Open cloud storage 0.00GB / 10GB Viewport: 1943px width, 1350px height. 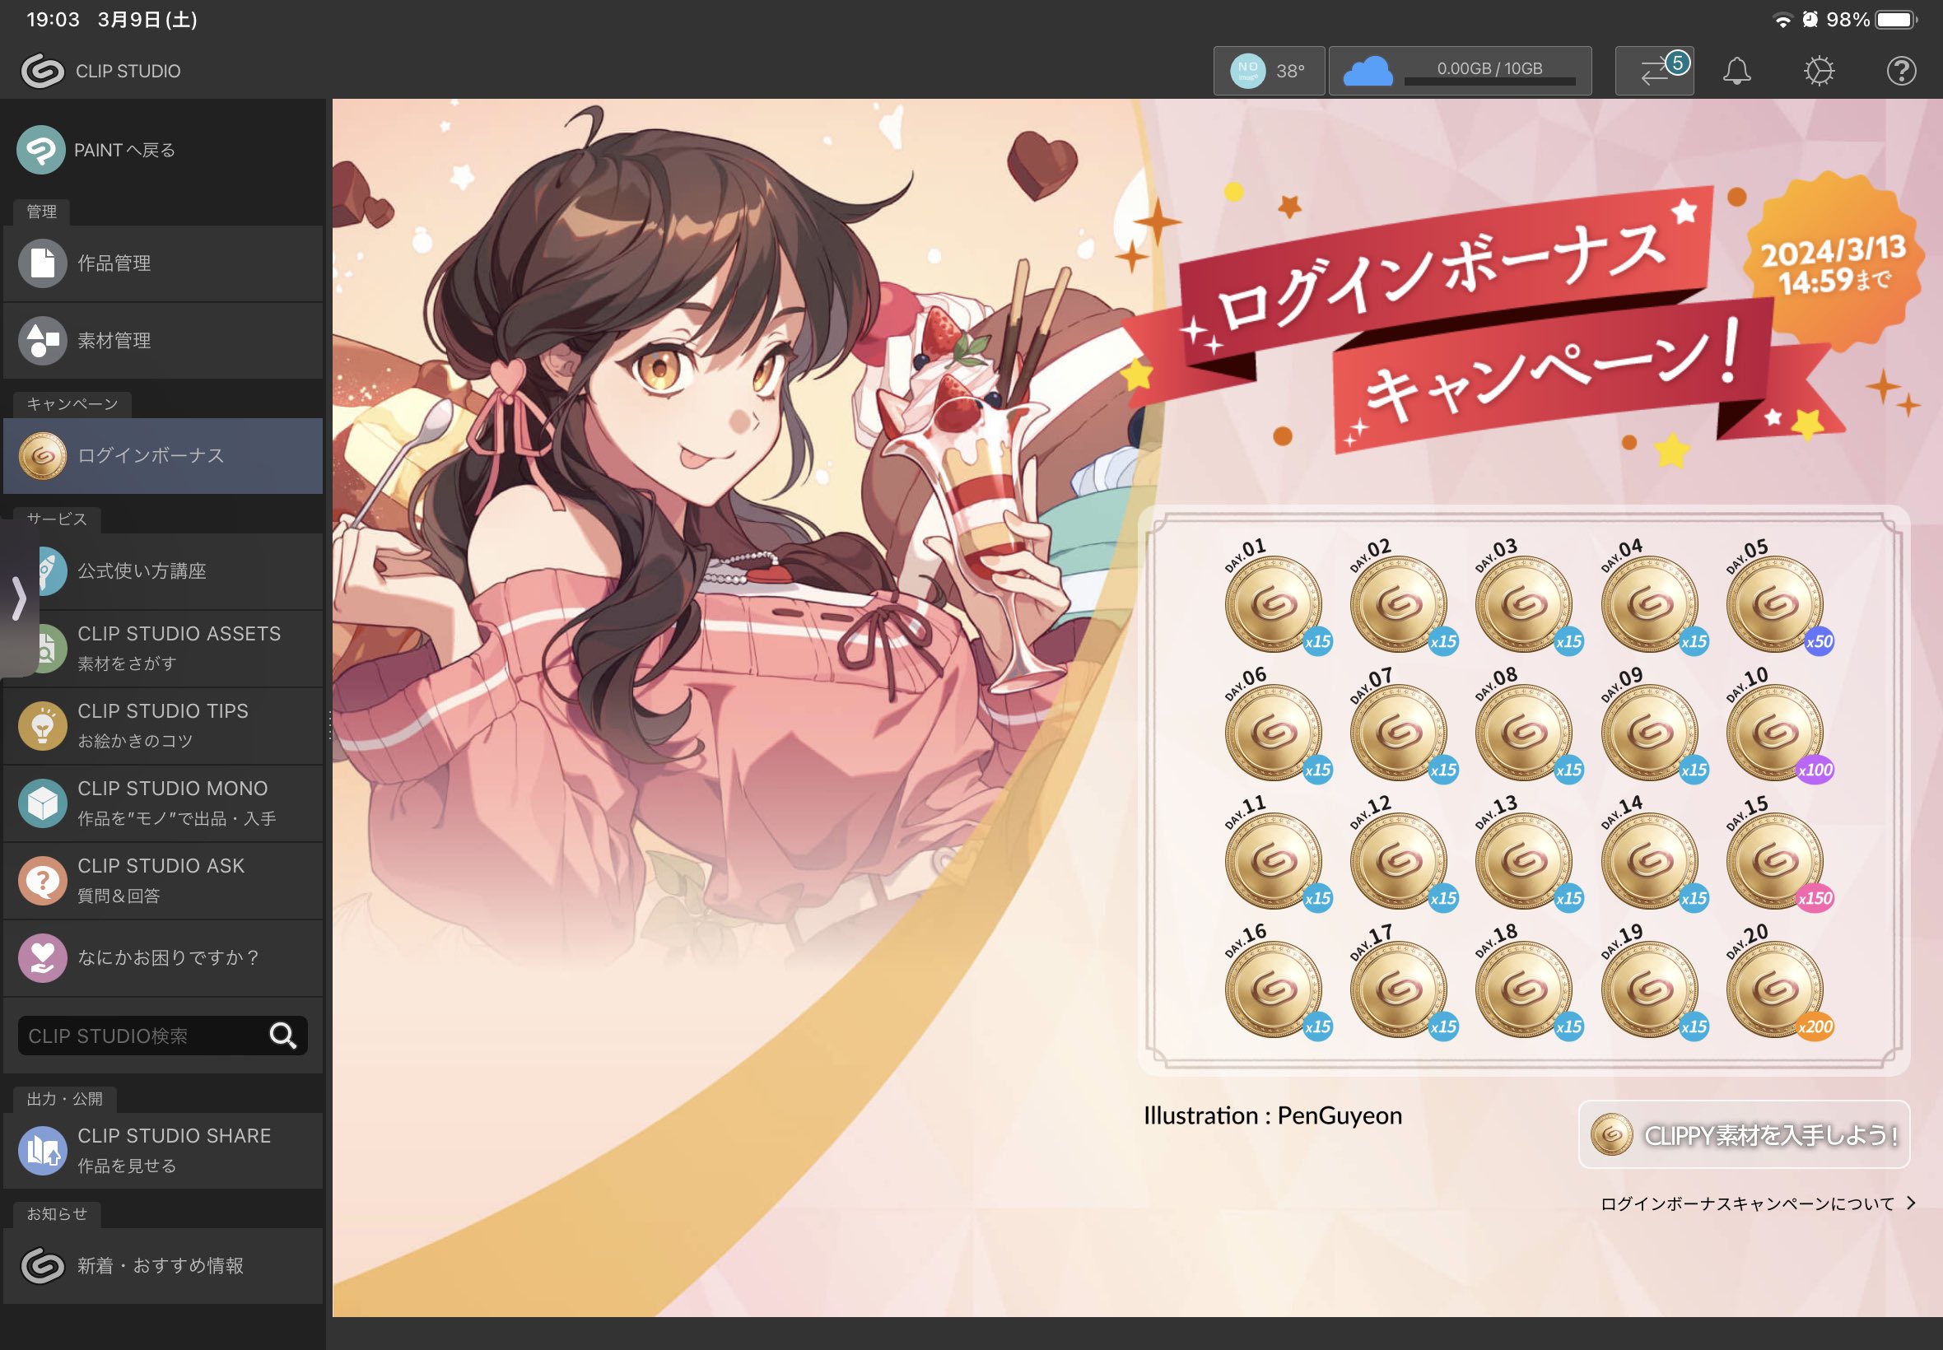[x=1460, y=70]
